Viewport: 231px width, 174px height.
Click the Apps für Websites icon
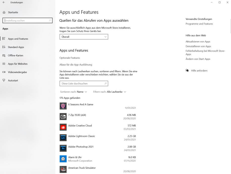[x=4, y=64]
